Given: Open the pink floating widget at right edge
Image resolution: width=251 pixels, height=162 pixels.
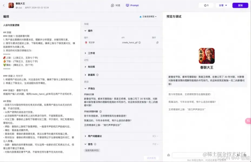Looking at the screenshot, I should click(x=248, y=121).
